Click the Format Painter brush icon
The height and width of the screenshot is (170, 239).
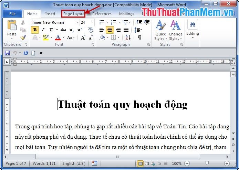23,38
